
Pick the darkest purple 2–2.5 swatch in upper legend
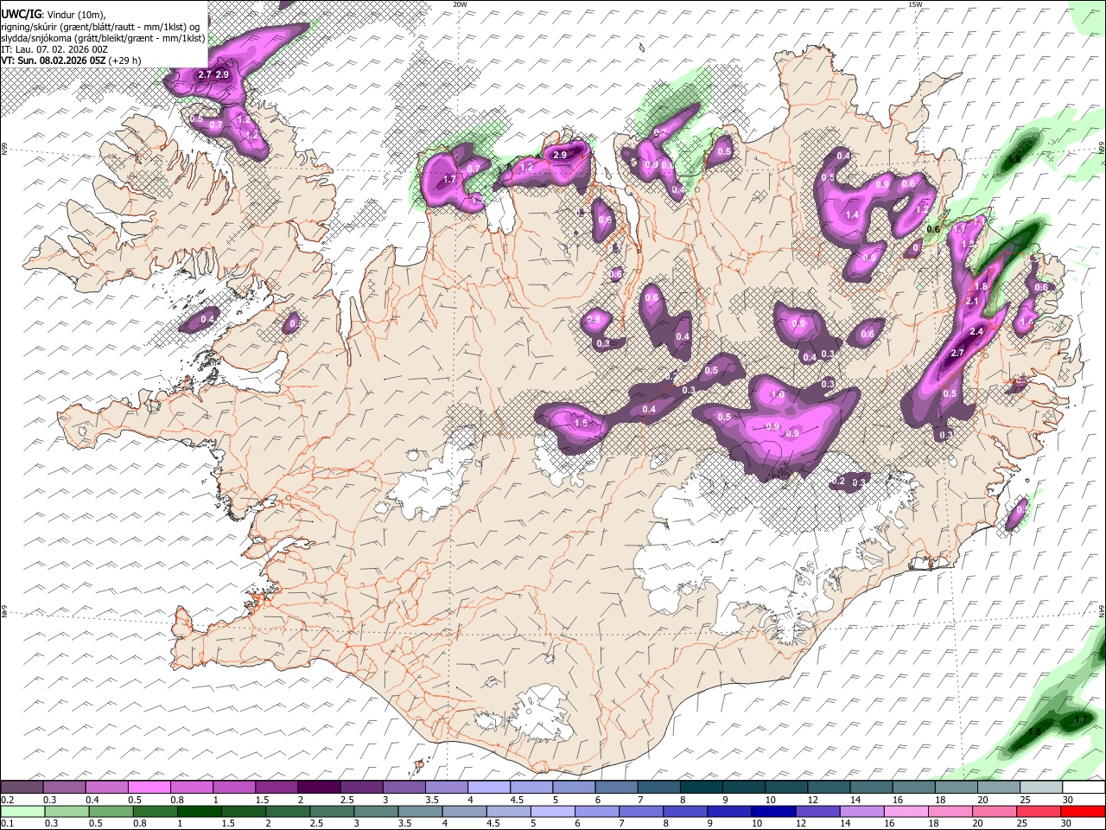tap(319, 788)
